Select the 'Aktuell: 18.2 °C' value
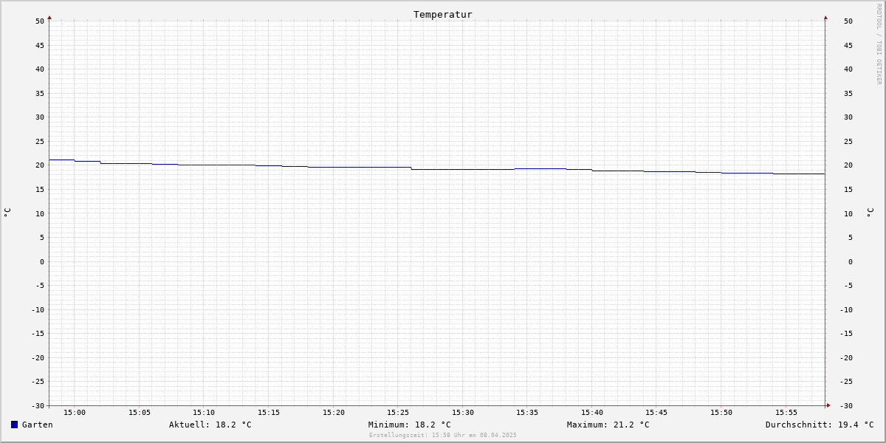Viewport: 886px width, 443px height. point(210,425)
